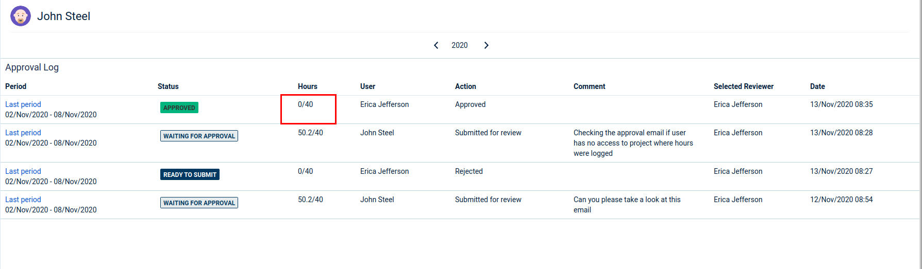Open Last period link dated 12/Nov/2020 08:54

click(x=23, y=200)
